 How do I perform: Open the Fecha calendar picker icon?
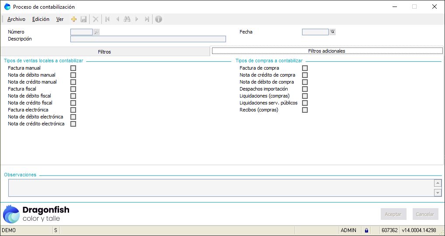pos(332,32)
